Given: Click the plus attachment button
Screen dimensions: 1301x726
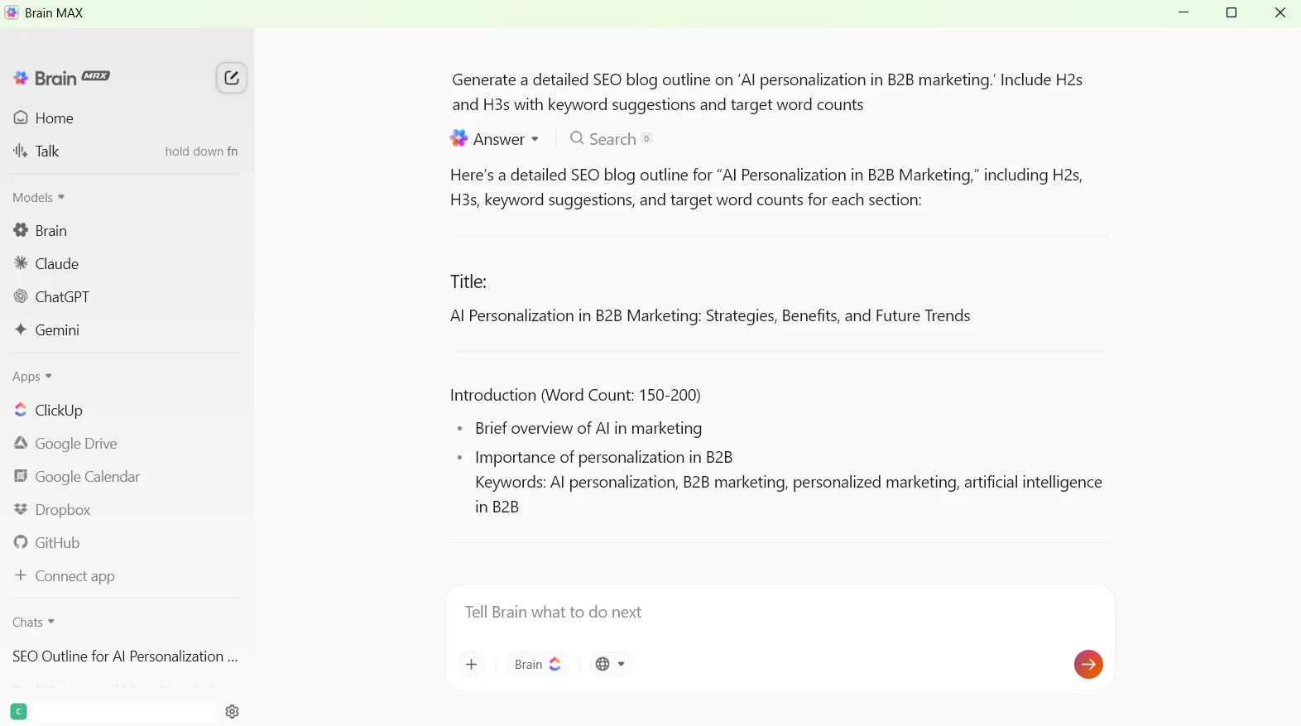Looking at the screenshot, I should (x=472, y=665).
